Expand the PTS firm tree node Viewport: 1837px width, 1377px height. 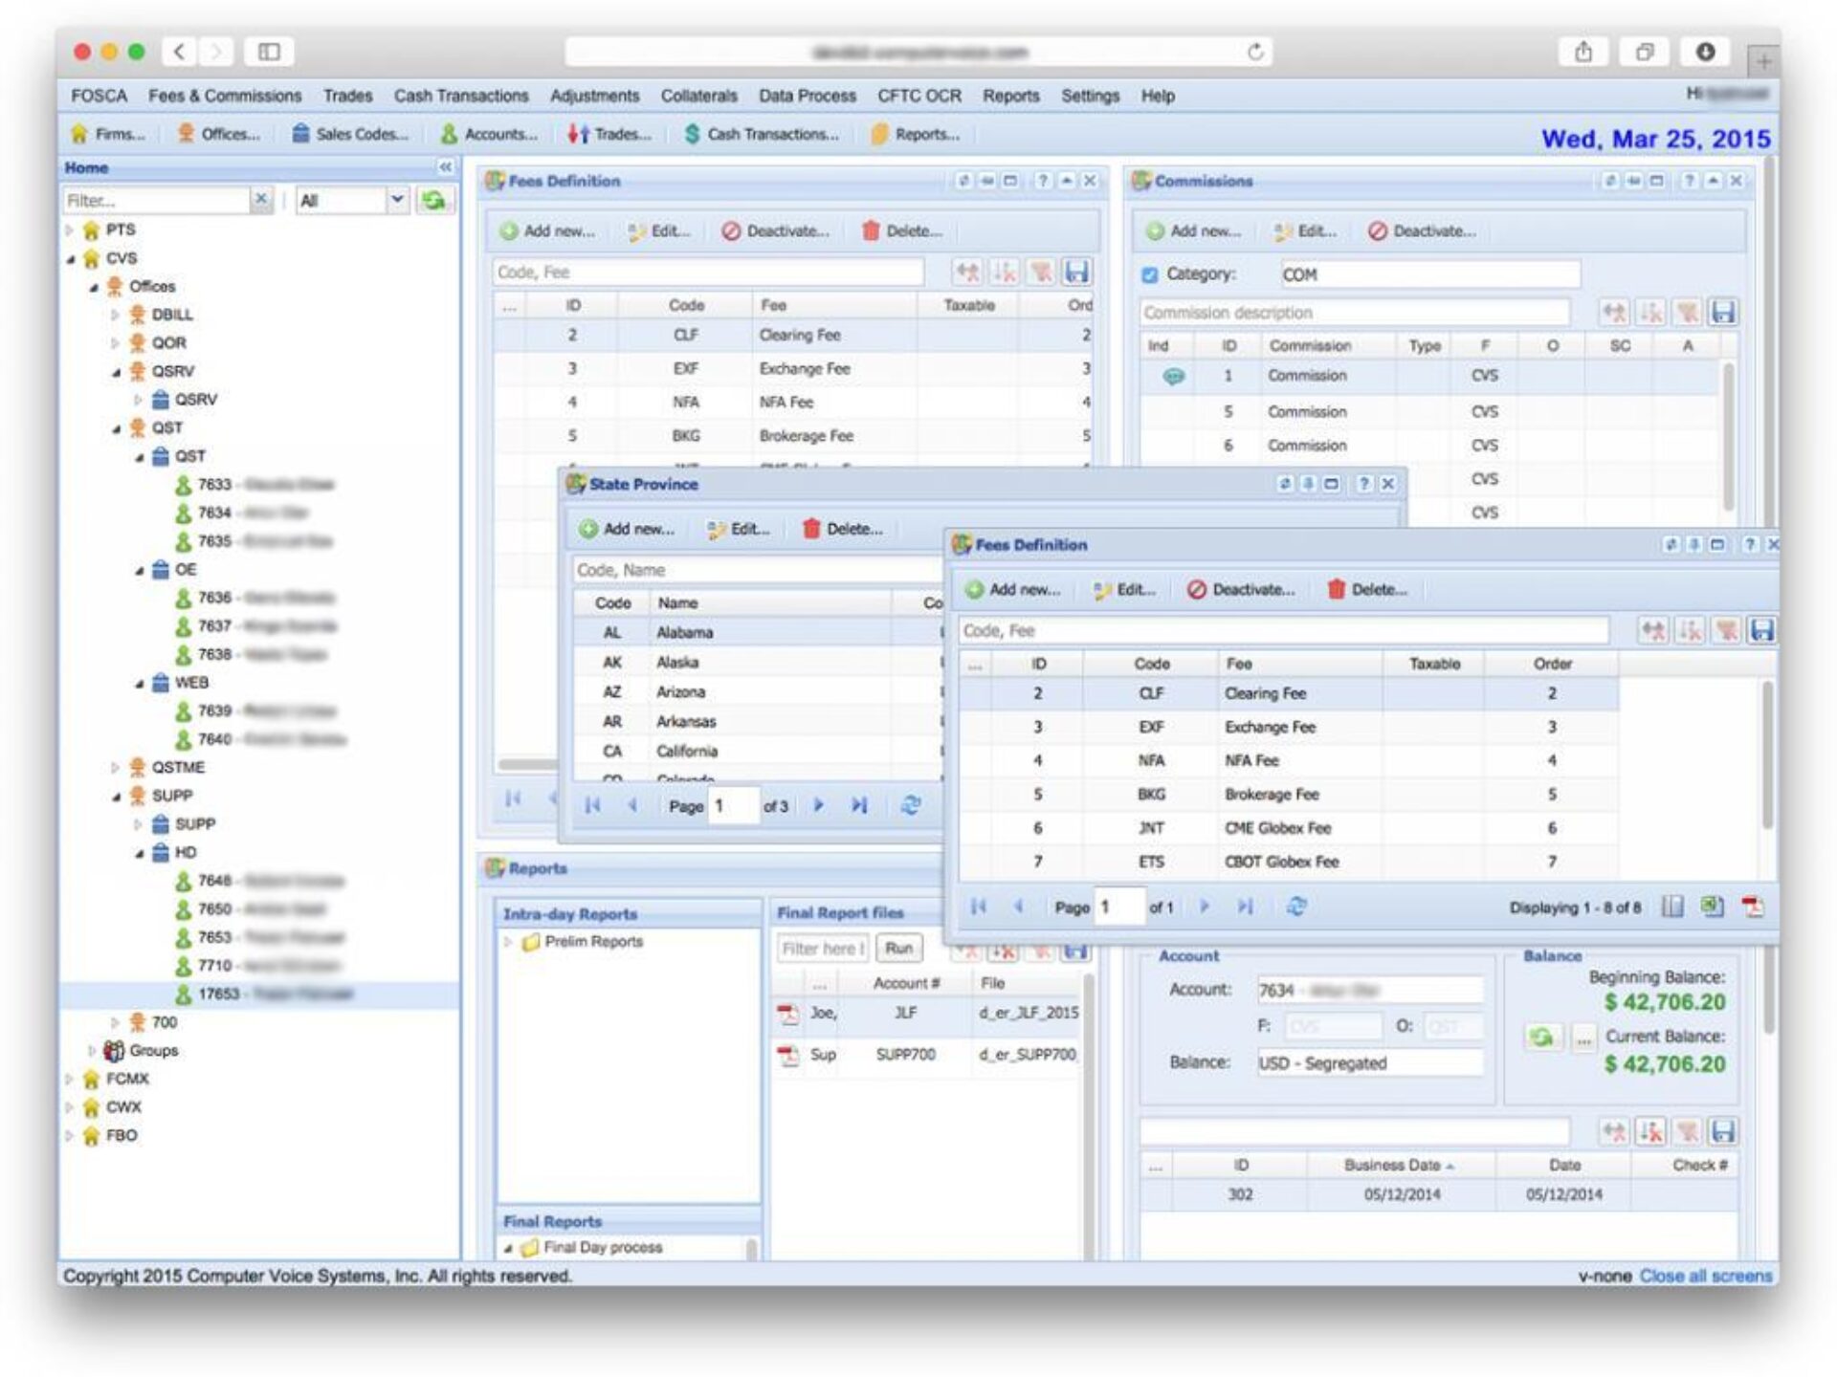coord(69,230)
